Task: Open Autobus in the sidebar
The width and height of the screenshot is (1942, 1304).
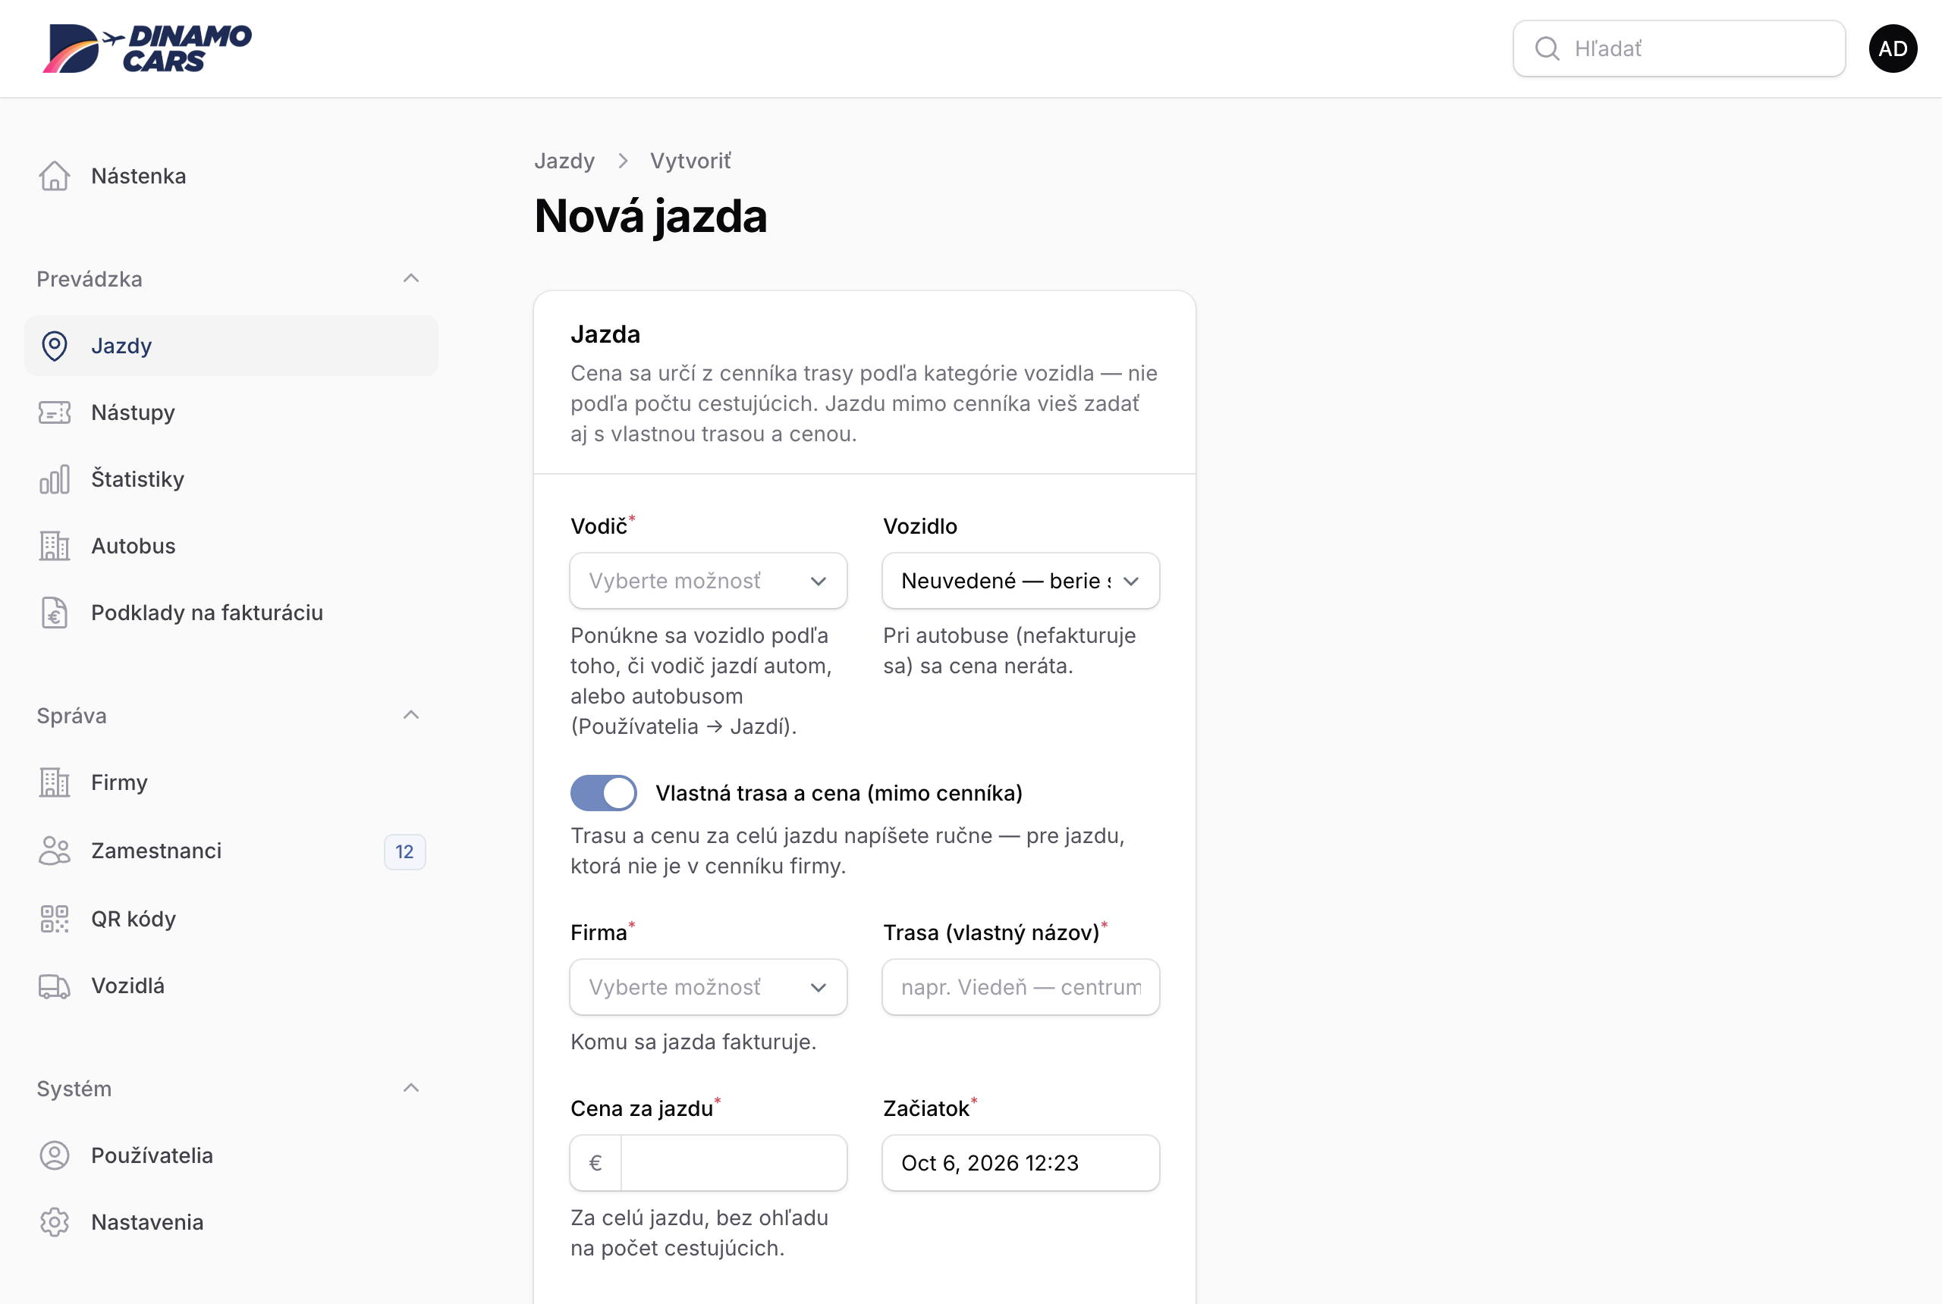Action: [x=231, y=547]
